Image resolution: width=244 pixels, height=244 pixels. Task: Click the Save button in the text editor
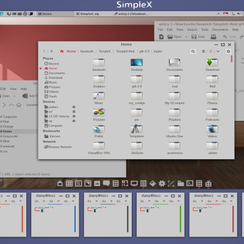coord(198,37)
